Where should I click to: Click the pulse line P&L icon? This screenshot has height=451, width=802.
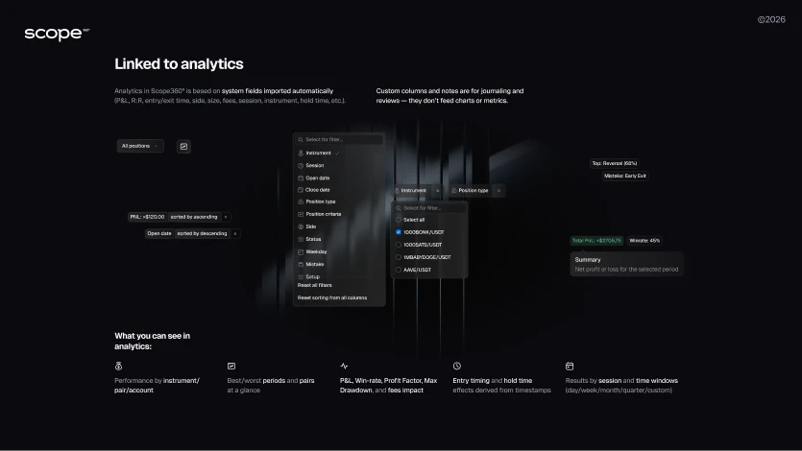344,366
